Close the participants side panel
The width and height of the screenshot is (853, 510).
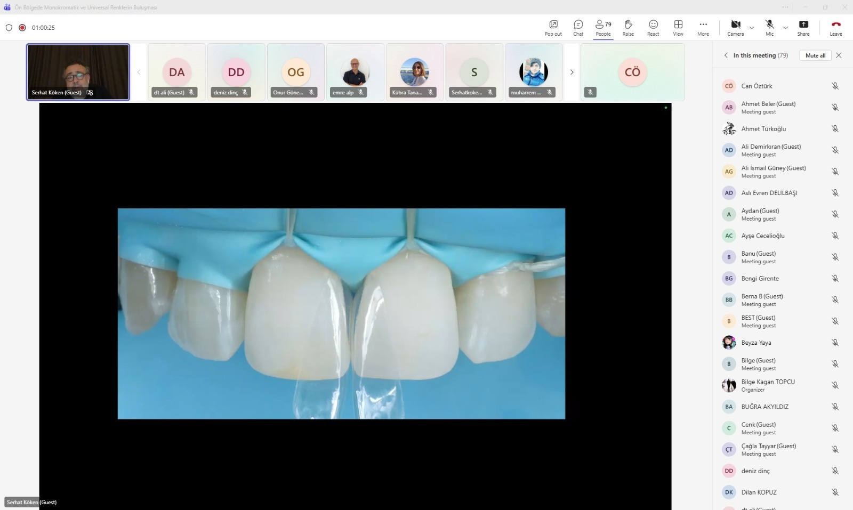[839, 55]
